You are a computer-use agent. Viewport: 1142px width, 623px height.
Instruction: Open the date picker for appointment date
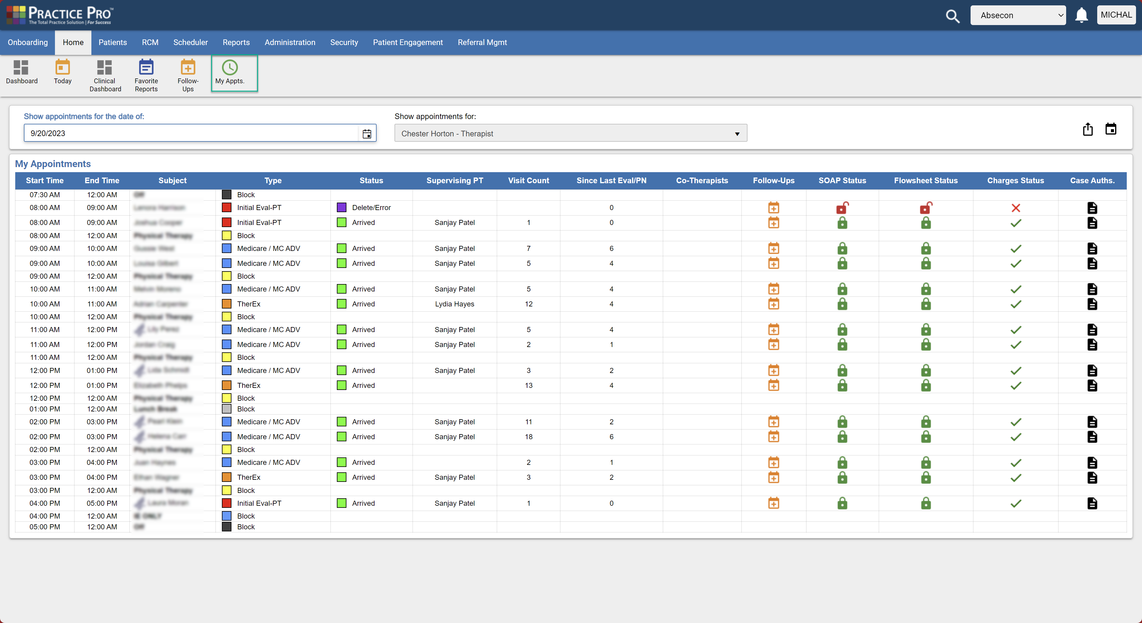click(367, 133)
